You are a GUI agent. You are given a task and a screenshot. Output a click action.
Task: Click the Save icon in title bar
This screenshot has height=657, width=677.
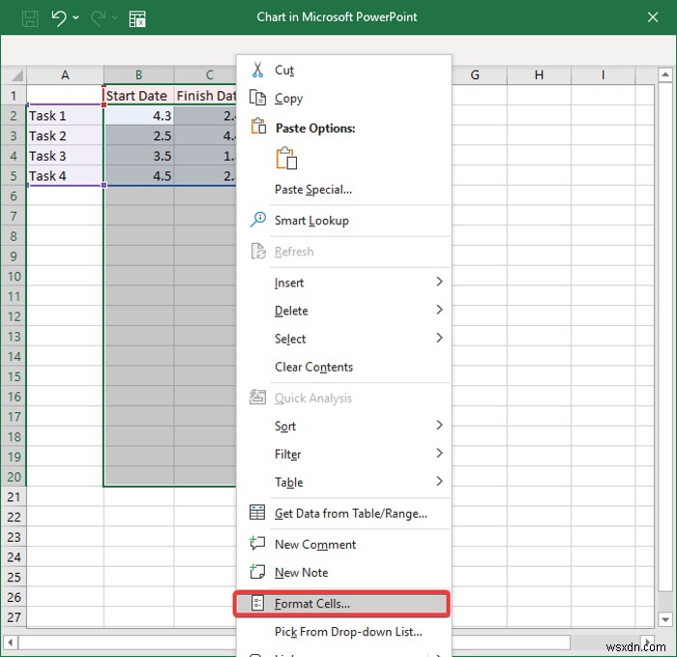coord(30,17)
